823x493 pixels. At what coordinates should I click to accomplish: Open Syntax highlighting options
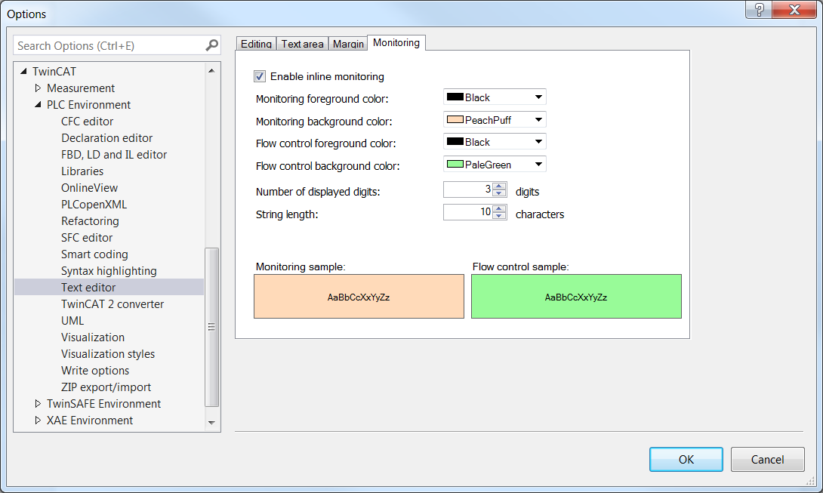[109, 271]
